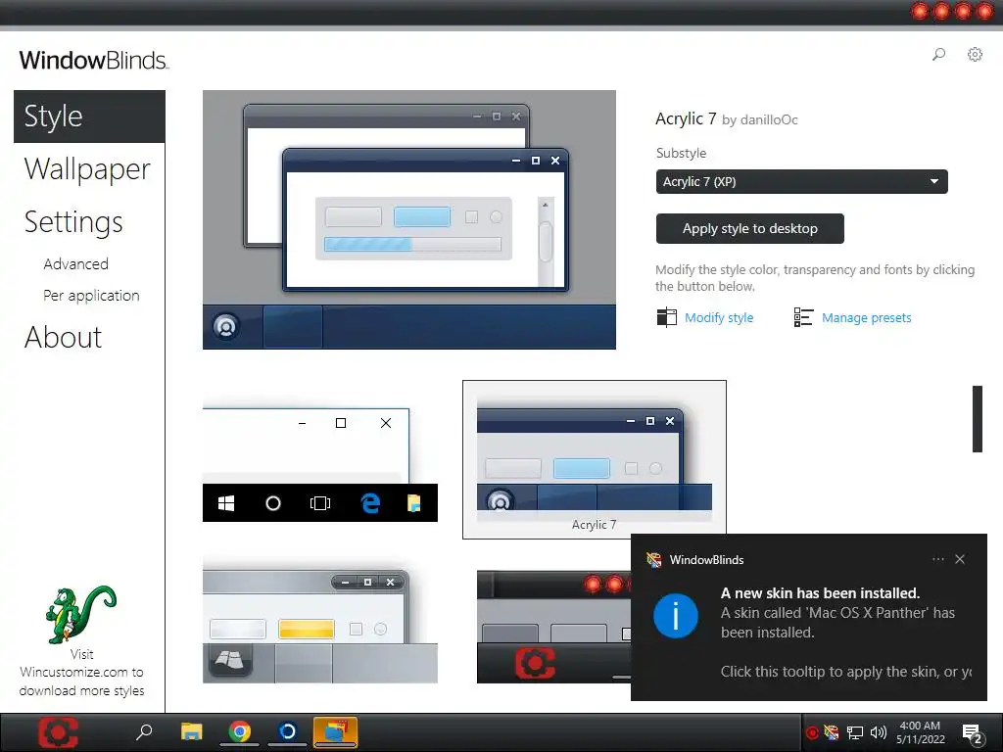This screenshot has height=752, width=1003.
Task: Open the red gear Start button
Action: point(58,732)
